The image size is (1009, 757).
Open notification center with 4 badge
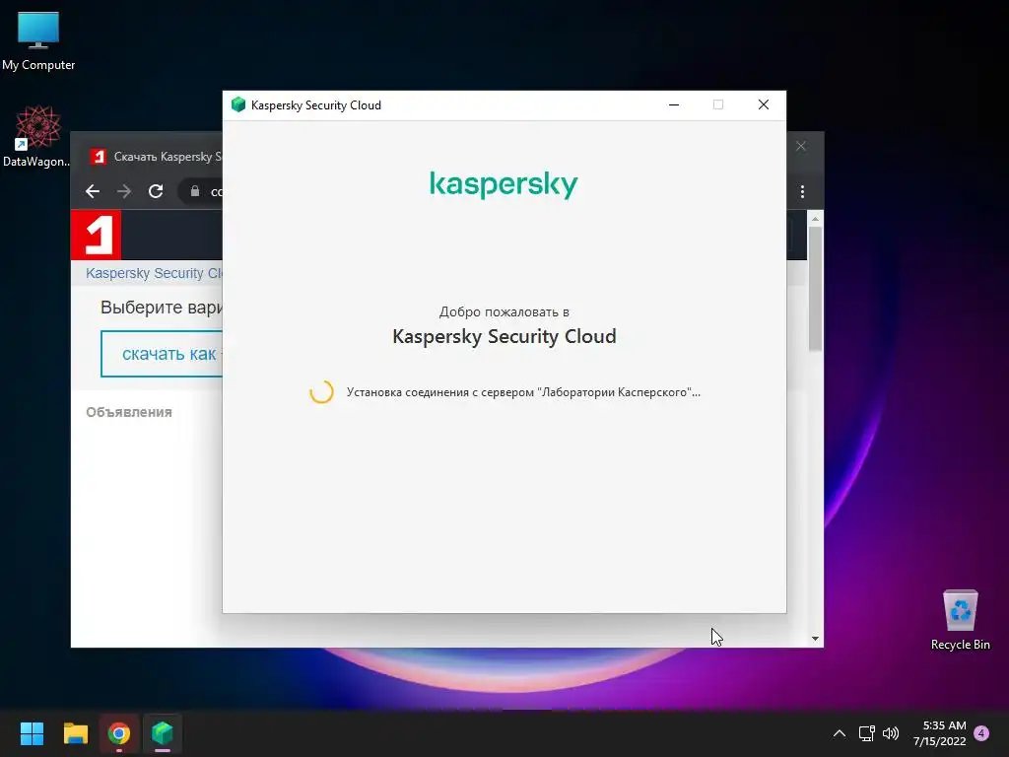pos(981,733)
